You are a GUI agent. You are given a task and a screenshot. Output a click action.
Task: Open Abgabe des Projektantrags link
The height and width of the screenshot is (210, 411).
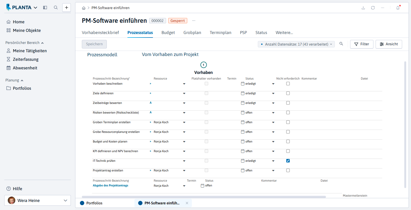[111, 185]
